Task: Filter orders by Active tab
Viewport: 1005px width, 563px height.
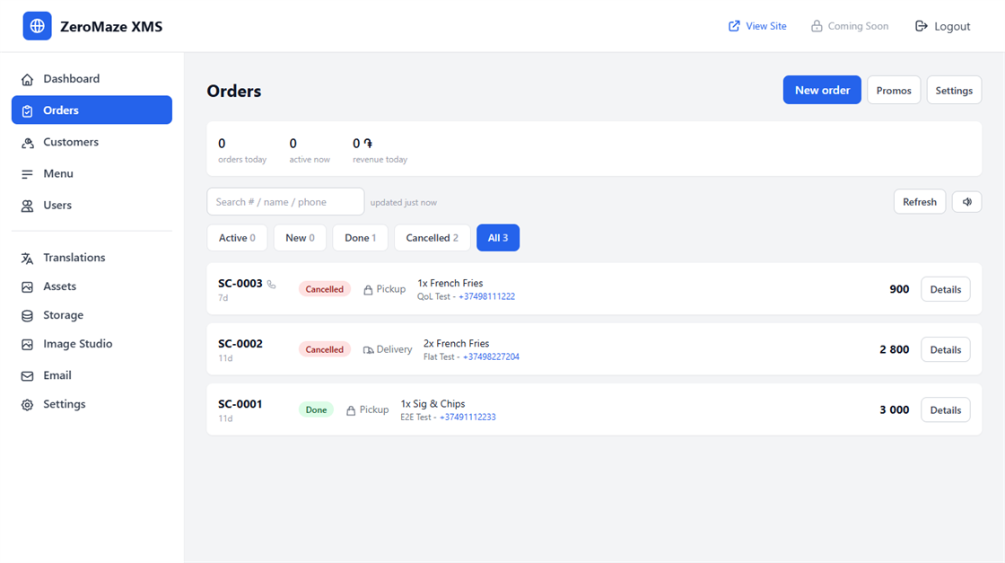Action: [x=237, y=238]
